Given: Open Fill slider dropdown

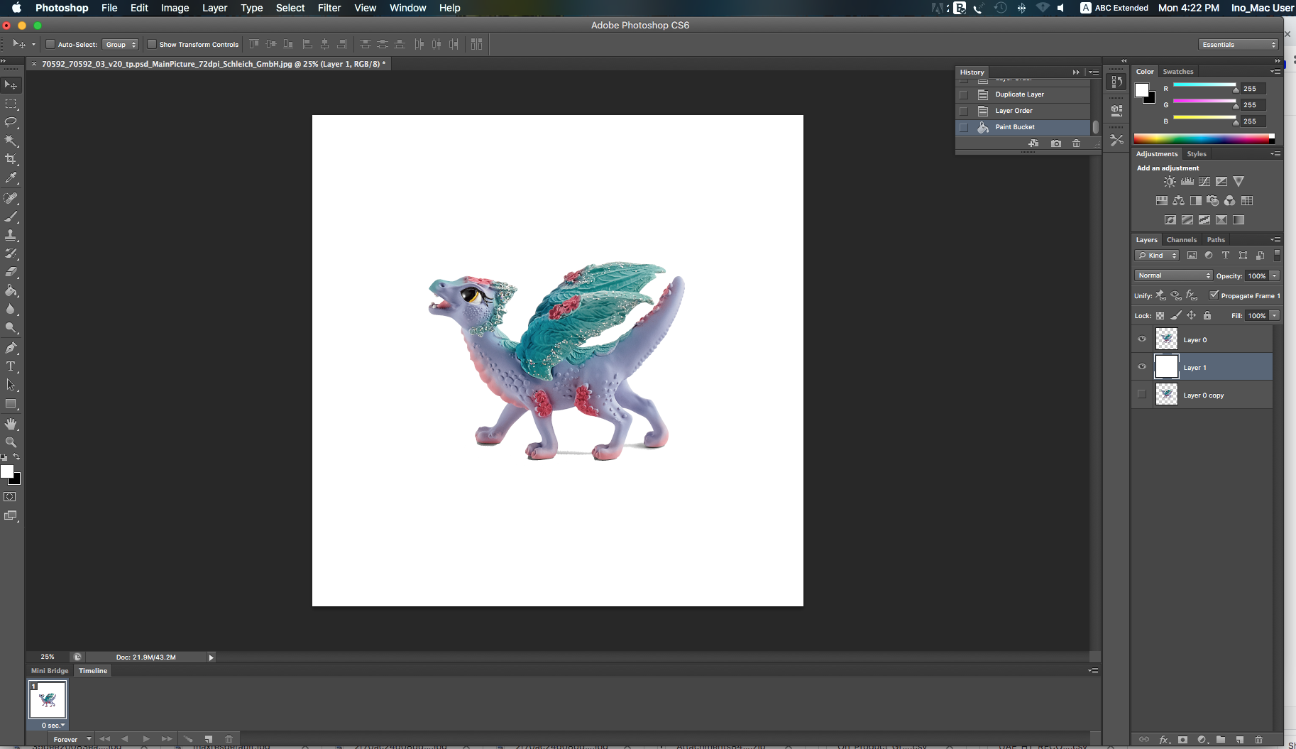Looking at the screenshot, I should 1275,315.
